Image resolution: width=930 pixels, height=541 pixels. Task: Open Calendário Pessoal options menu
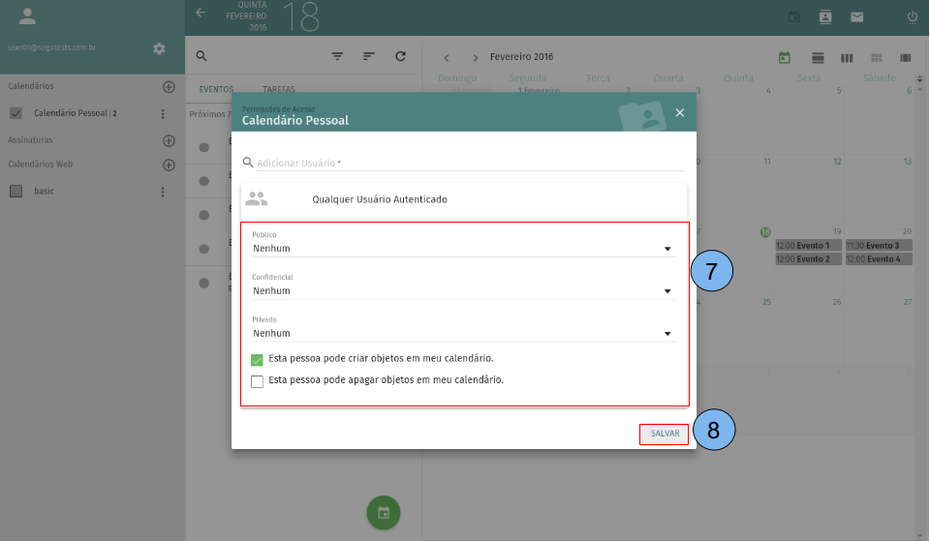click(x=163, y=114)
